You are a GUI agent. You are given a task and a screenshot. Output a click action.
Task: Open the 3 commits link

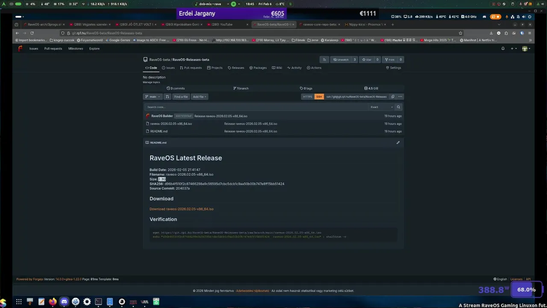pyautogui.click(x=176, y=88)
